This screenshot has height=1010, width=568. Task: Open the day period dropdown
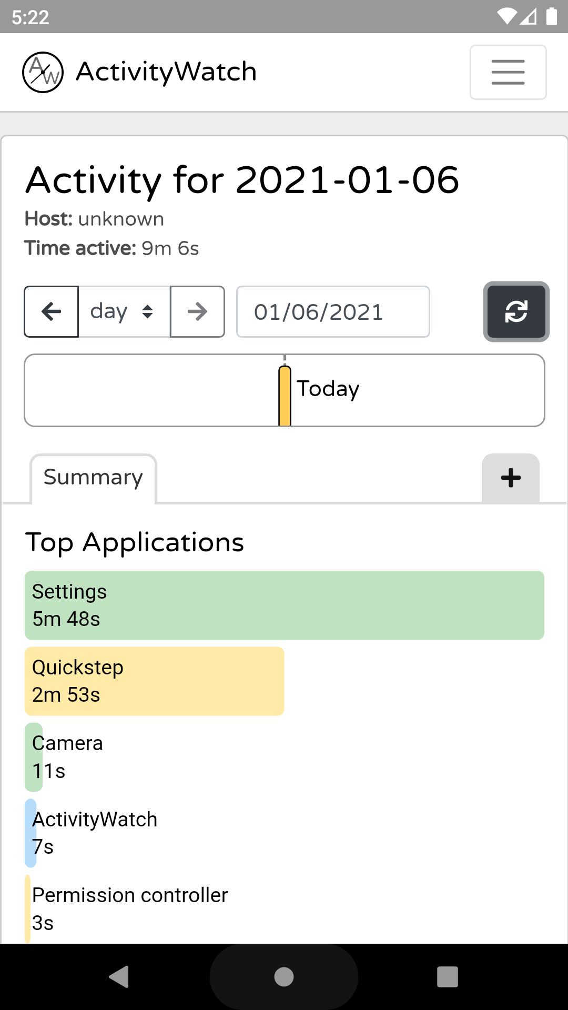tap(124, 311)
